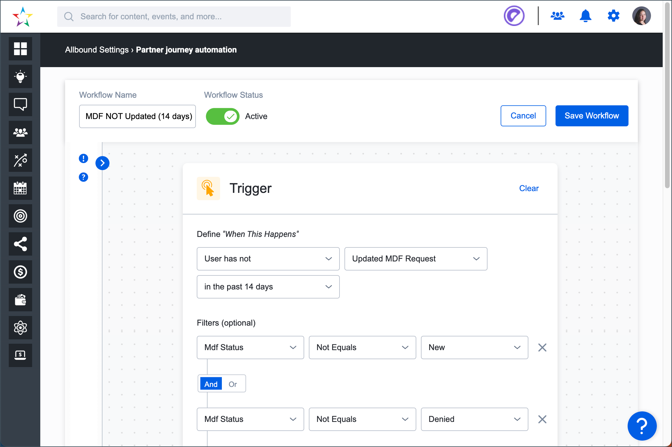Screen dimensions: 672x447
Task: Open share icon in sidebar
Action: (20, 244)
